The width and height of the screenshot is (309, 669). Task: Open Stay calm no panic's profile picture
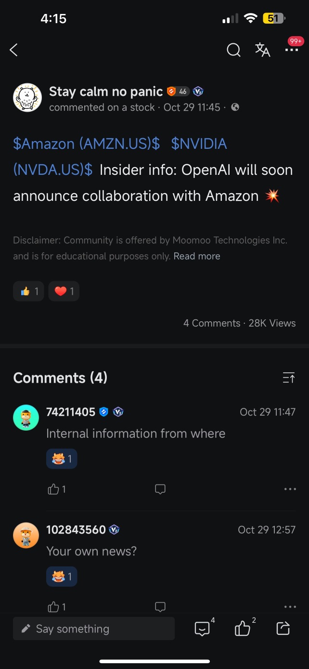click(27, 97)
